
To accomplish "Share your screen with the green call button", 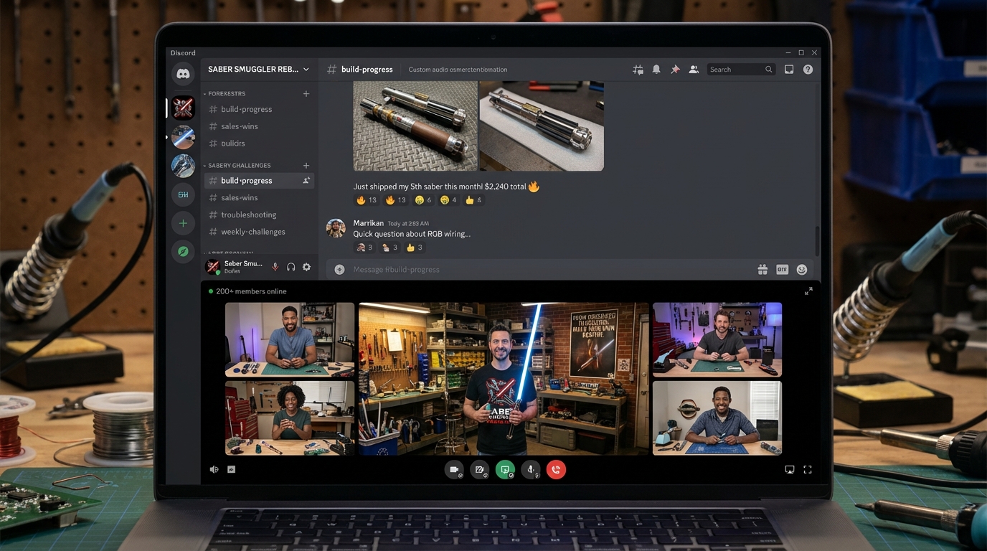I will [x=505, y=469].
